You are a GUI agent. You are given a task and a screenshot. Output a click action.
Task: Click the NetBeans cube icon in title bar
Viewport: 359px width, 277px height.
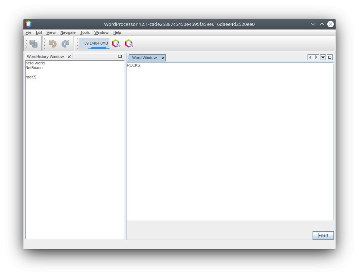[28, 24]
